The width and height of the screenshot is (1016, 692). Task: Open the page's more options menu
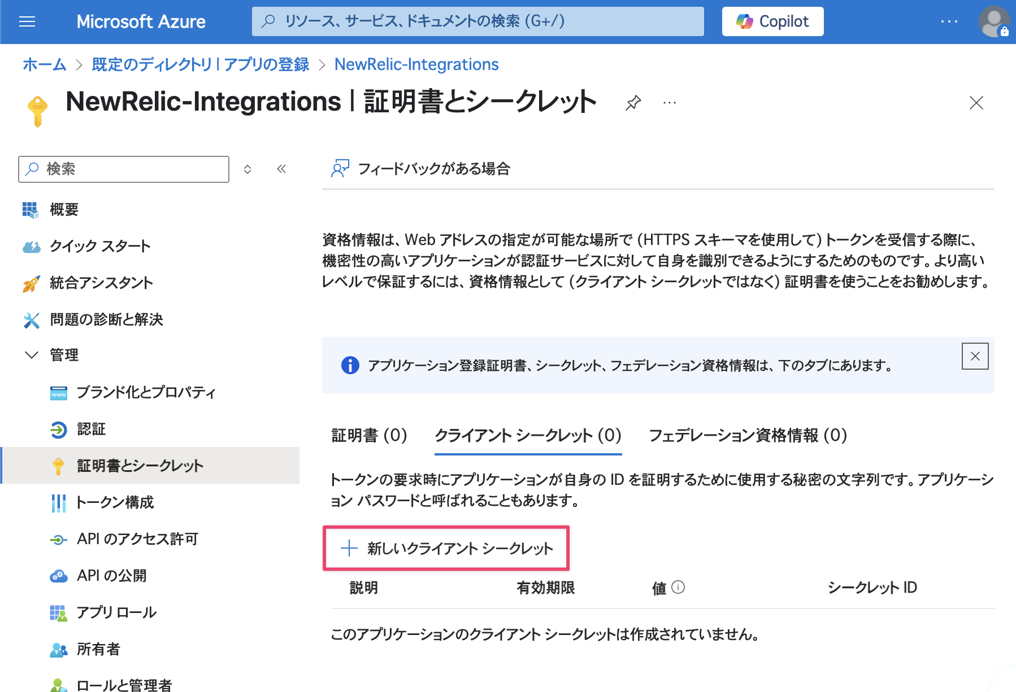click(x=669, y=103)
